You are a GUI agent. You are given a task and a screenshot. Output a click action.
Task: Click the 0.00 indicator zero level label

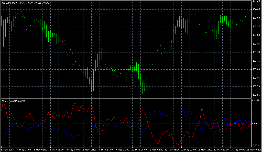255,124
